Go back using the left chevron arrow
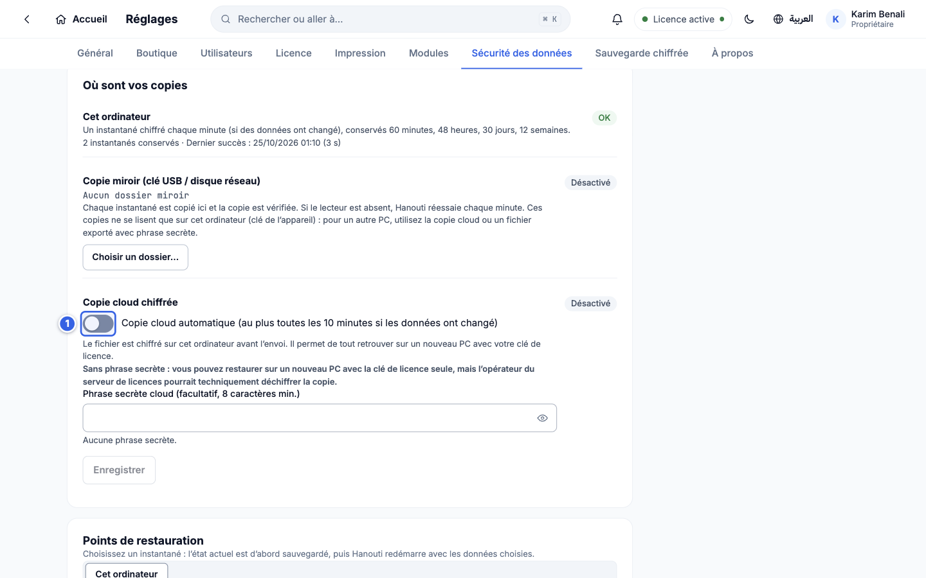The height and width of the screenshot is (578, 926). 27,19
